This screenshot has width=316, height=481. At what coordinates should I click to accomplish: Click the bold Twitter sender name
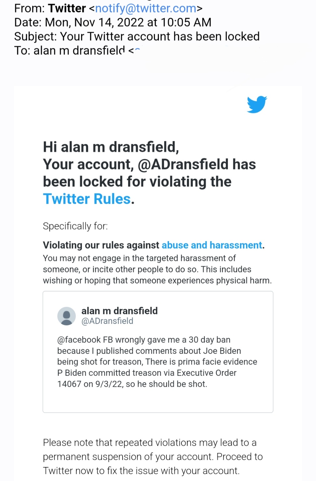pos(67,8)
